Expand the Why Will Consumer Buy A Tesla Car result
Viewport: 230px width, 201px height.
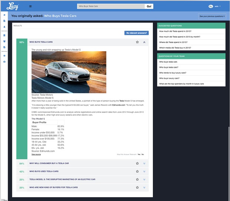(x=144, y=164)
